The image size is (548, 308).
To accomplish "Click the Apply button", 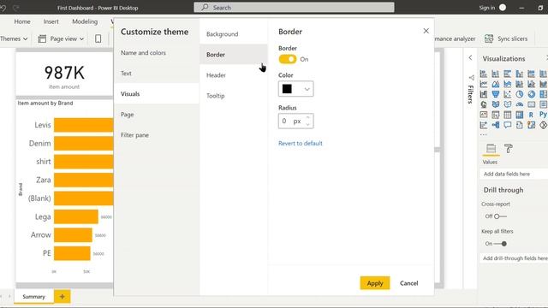I will [x=375, y=283].
